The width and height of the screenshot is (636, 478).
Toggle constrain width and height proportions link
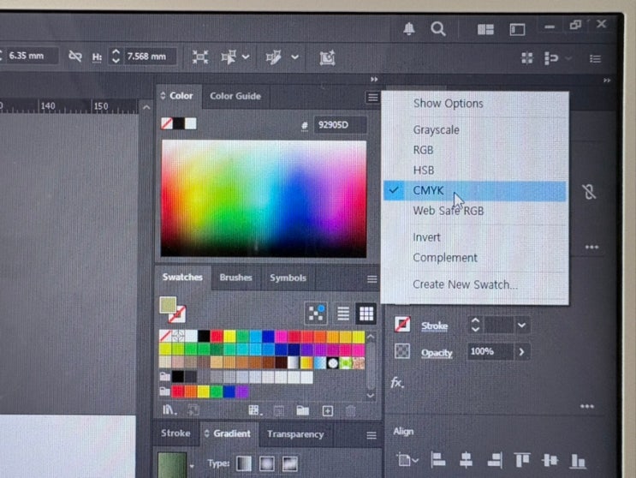(75, 57)
